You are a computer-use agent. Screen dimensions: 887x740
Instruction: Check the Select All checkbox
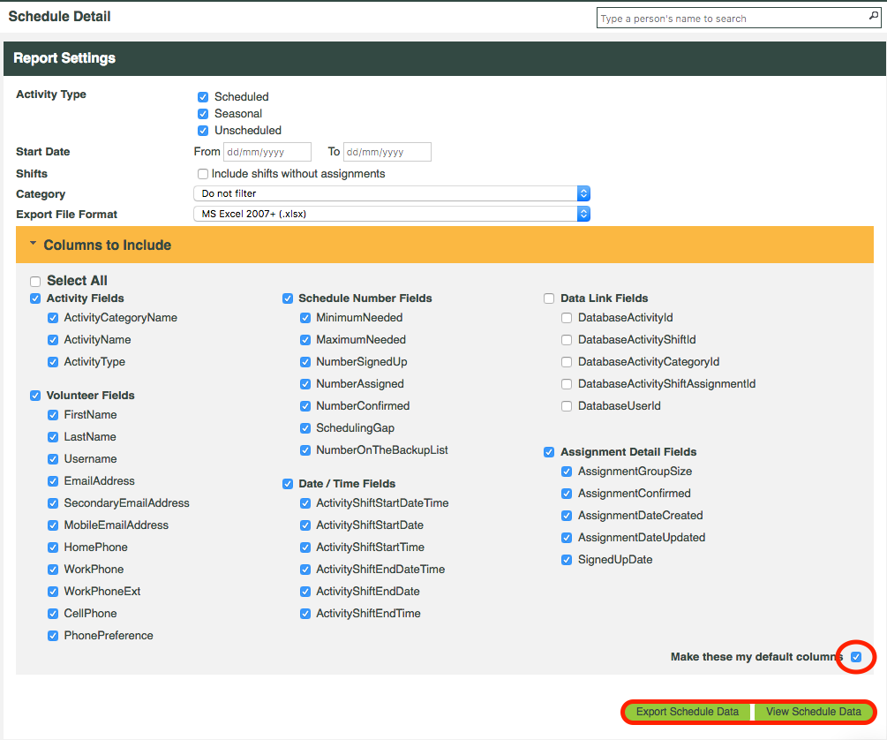(x=35, y=282)
